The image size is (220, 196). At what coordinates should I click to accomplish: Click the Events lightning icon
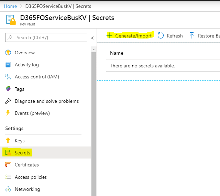coord(8,113)
